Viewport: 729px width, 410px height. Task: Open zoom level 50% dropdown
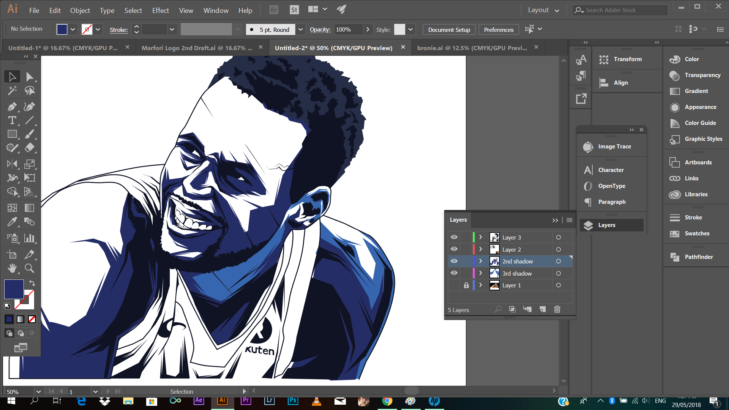[x=38, y=391]
